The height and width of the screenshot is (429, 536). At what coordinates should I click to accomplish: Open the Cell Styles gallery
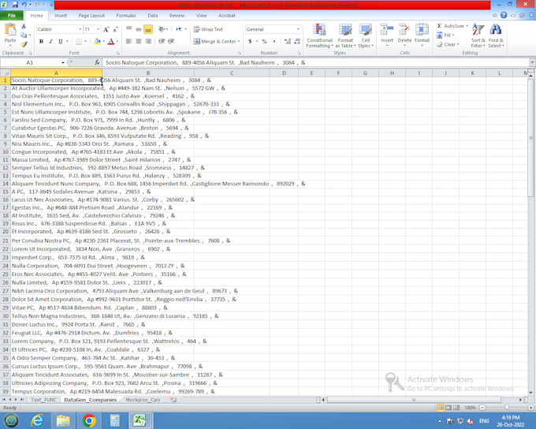coord(366,36)
